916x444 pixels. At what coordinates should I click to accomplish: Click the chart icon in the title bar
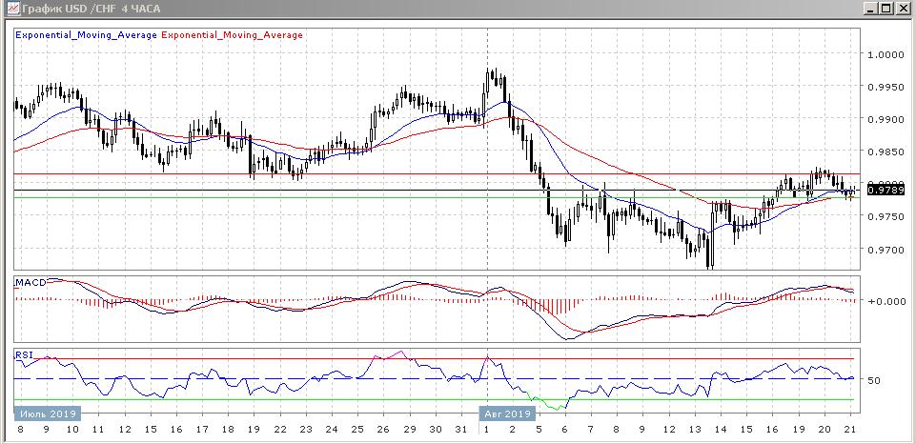[x=10, y=9]
